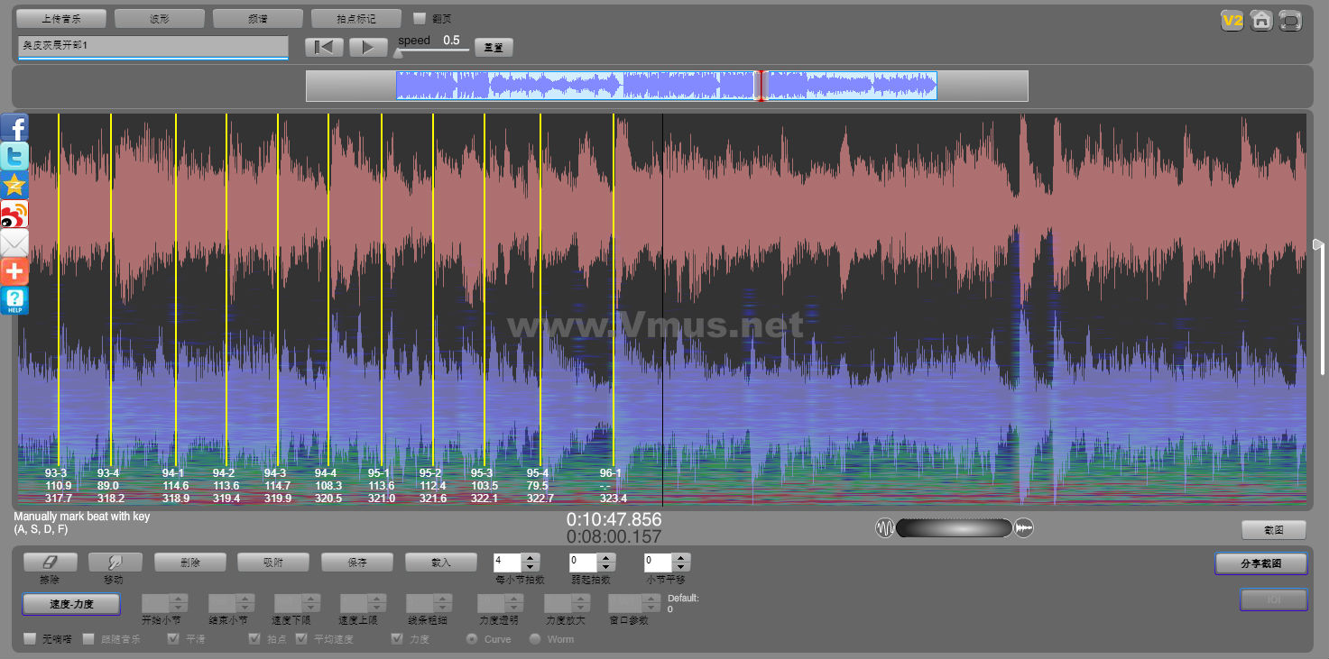Toggle the 拍点 checkbox
The height and width of the screenshot is (659, 1329).
pos(254,638)
